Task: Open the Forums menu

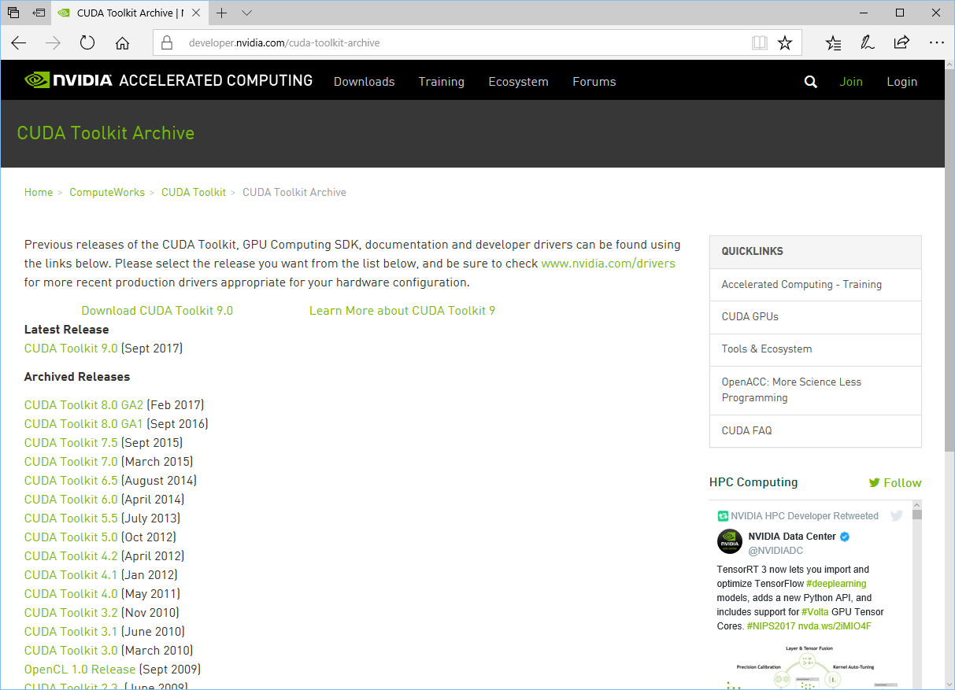Action: pyautogui.click(x=594, y=82)
